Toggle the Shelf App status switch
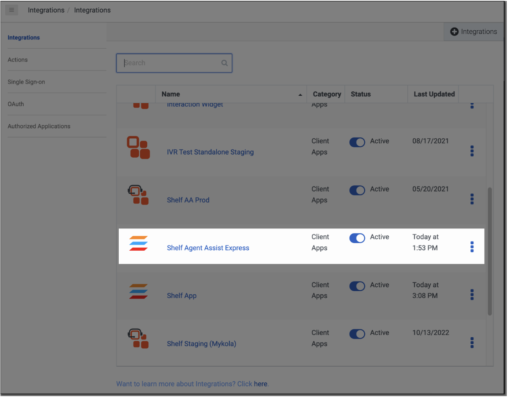 coord(357,286)
